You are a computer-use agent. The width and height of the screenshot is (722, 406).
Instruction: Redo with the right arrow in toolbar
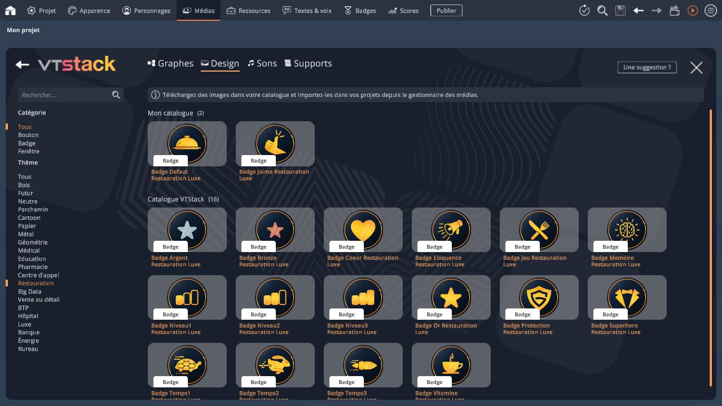point(657,10)
